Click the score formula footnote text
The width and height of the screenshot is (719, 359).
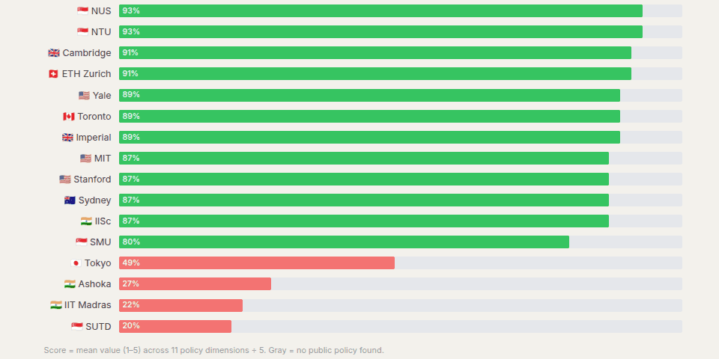coord(213,350)
